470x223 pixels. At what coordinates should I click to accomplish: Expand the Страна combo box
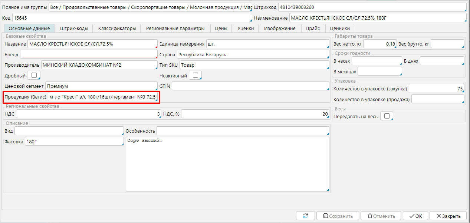tap(252, 54)
